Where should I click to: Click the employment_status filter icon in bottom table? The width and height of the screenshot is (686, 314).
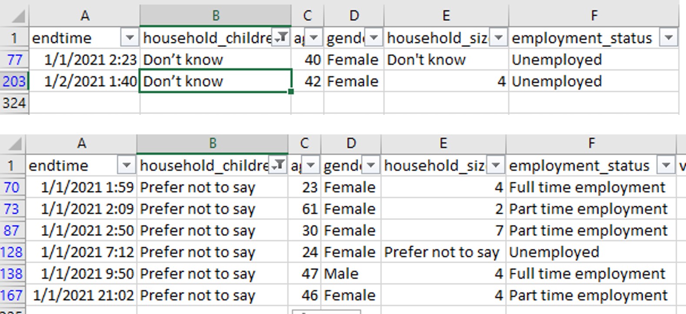point(666,166)
